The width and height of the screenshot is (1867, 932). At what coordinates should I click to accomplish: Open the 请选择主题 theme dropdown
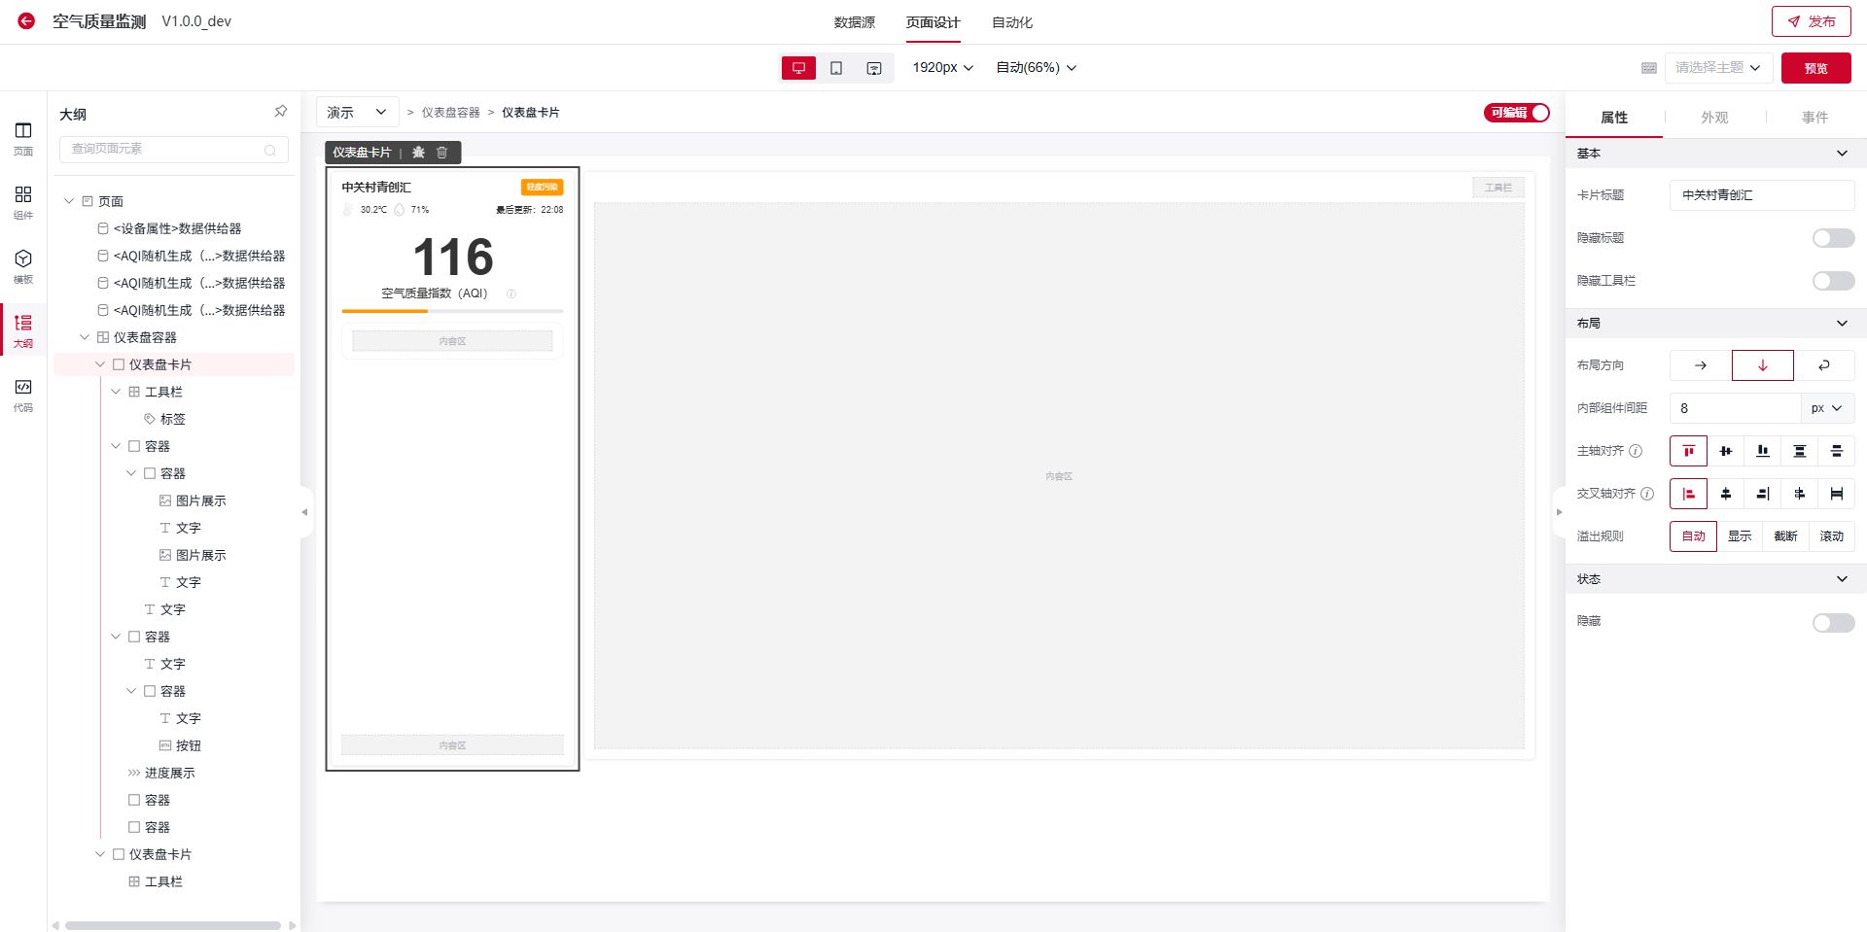(x=1716, y=68)
